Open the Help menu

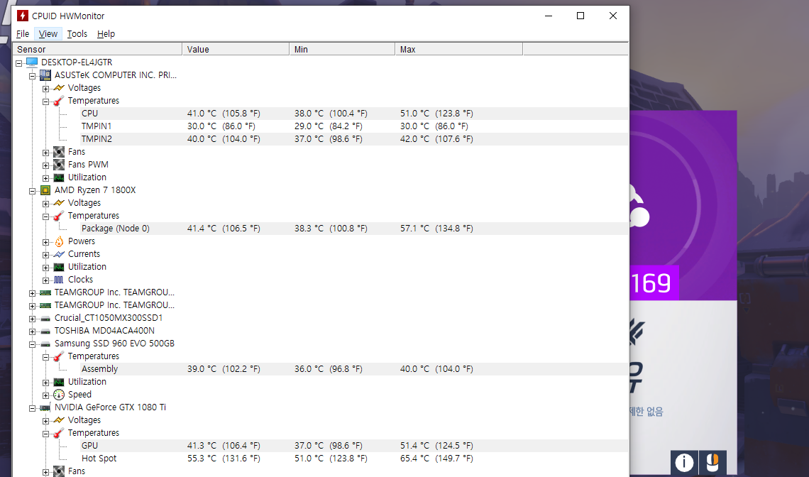106,34
